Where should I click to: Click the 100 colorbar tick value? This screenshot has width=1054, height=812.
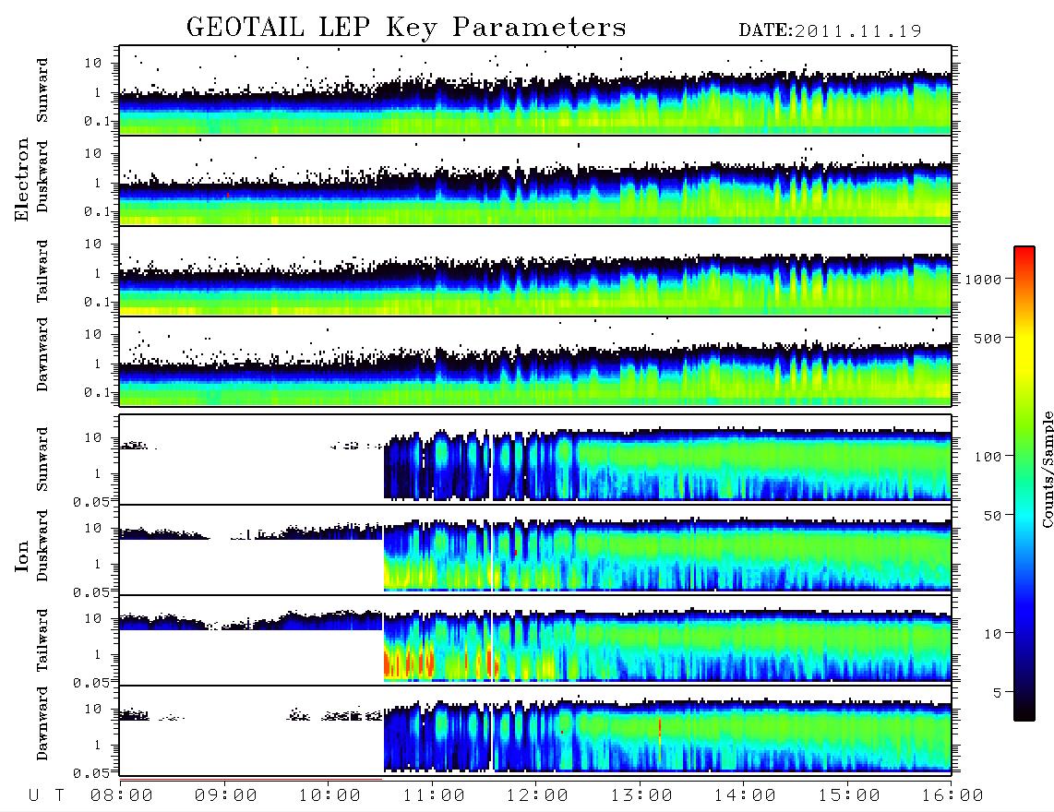(988, 457)
